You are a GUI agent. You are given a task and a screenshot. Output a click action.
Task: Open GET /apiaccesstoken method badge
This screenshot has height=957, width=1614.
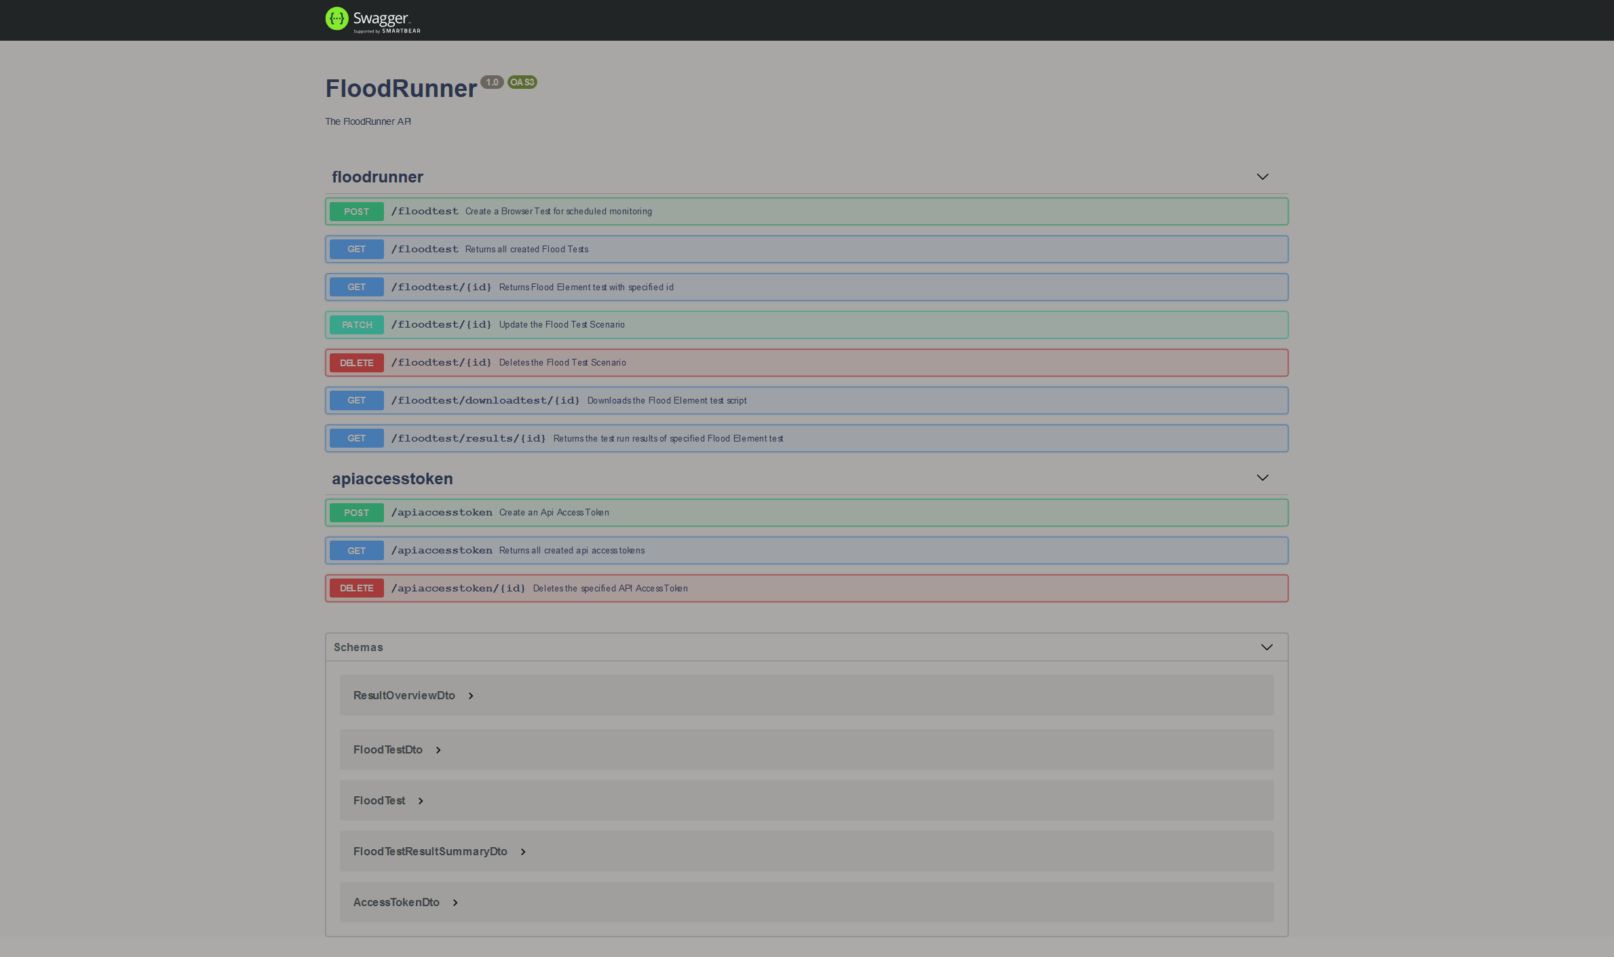[357, 551]
